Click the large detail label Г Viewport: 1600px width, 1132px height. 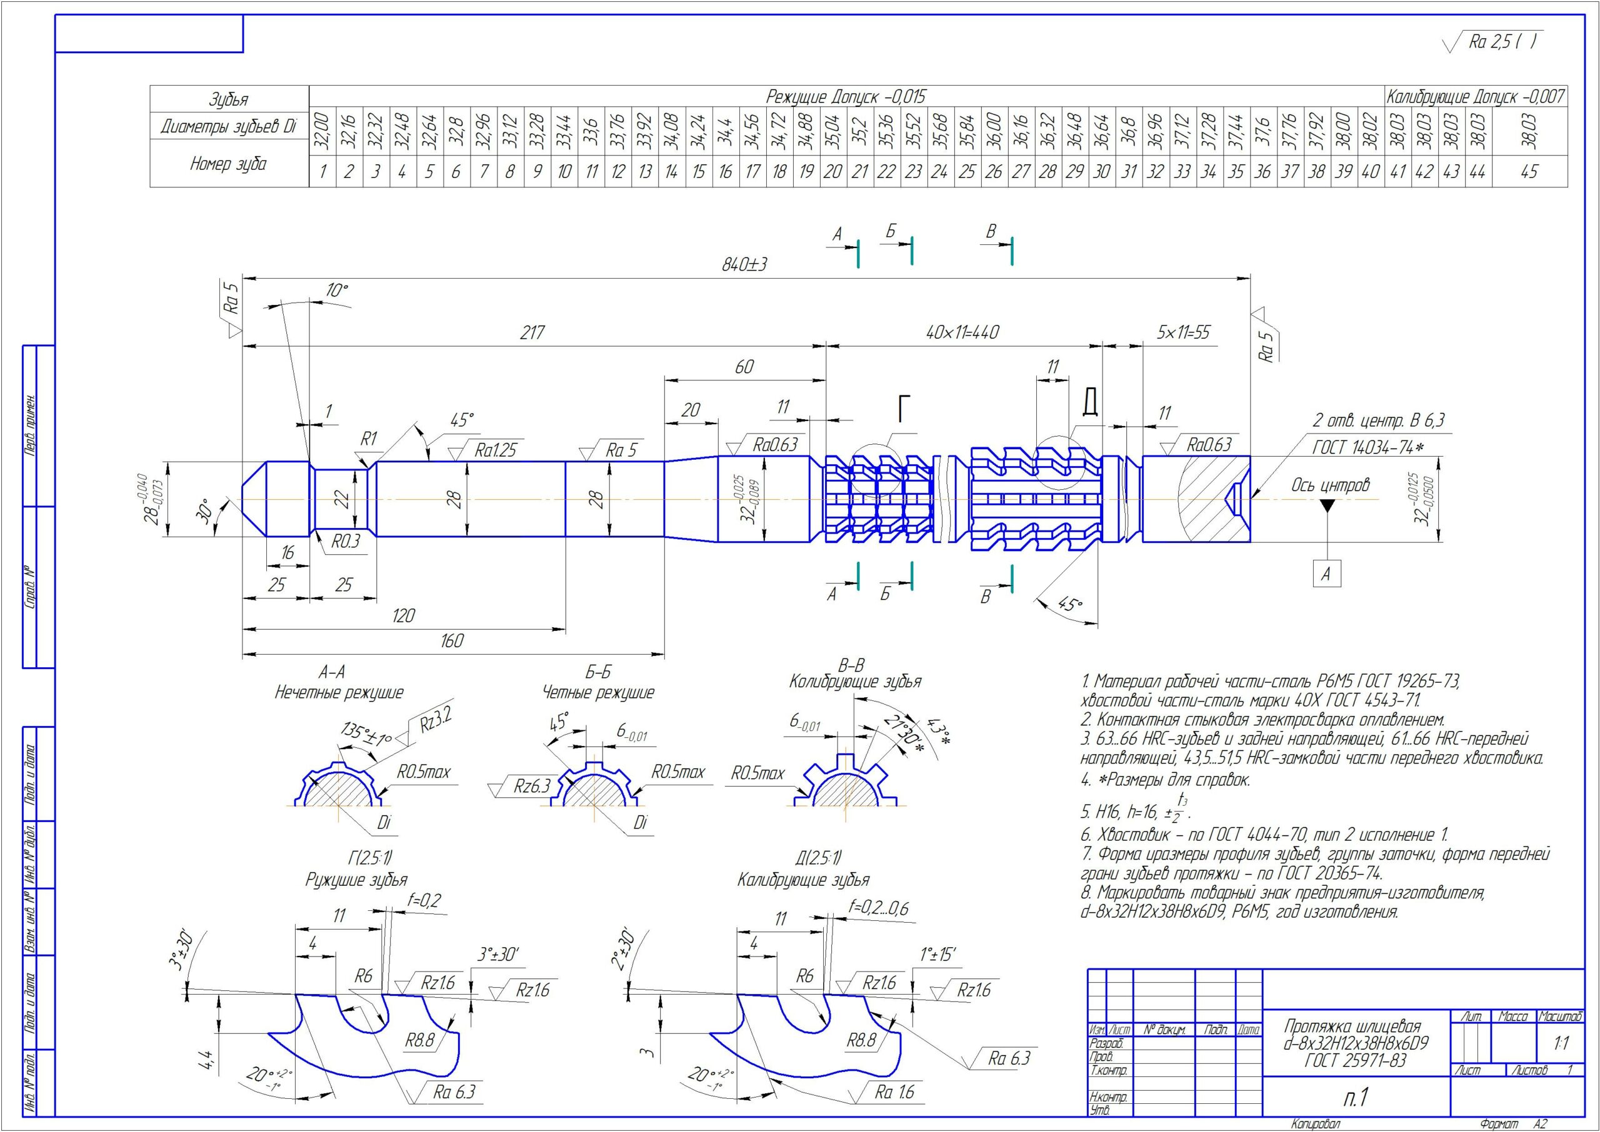(x=904, y=409)
